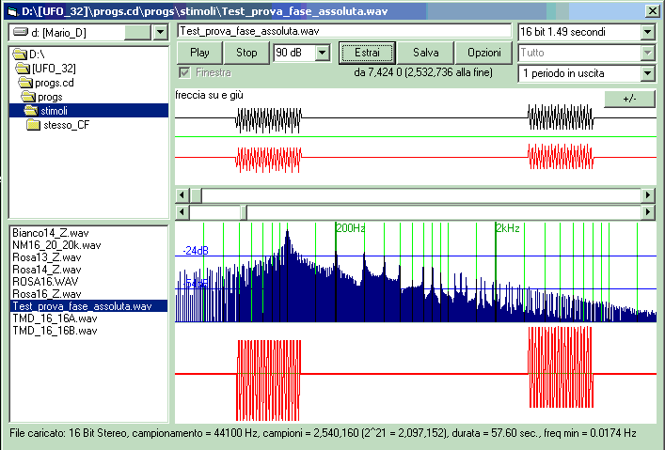Click the D:\ root folder icon
This screenshot has width=665, height=450.
click(x=20, y=54)
